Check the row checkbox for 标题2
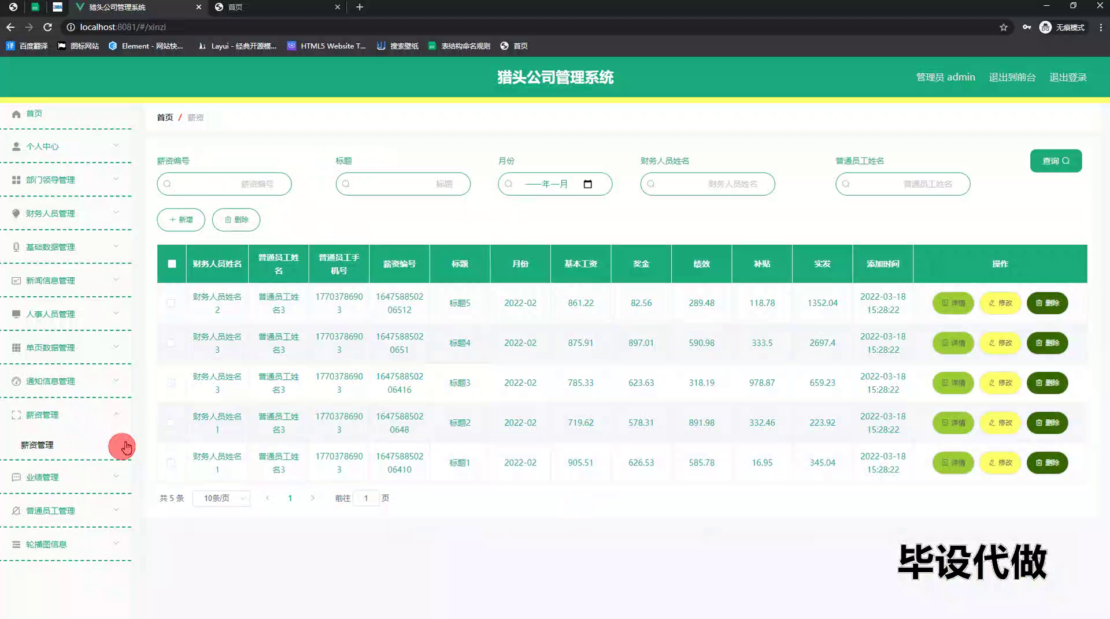This screenshot has width=1110, height=619. (x=171, y=423)
